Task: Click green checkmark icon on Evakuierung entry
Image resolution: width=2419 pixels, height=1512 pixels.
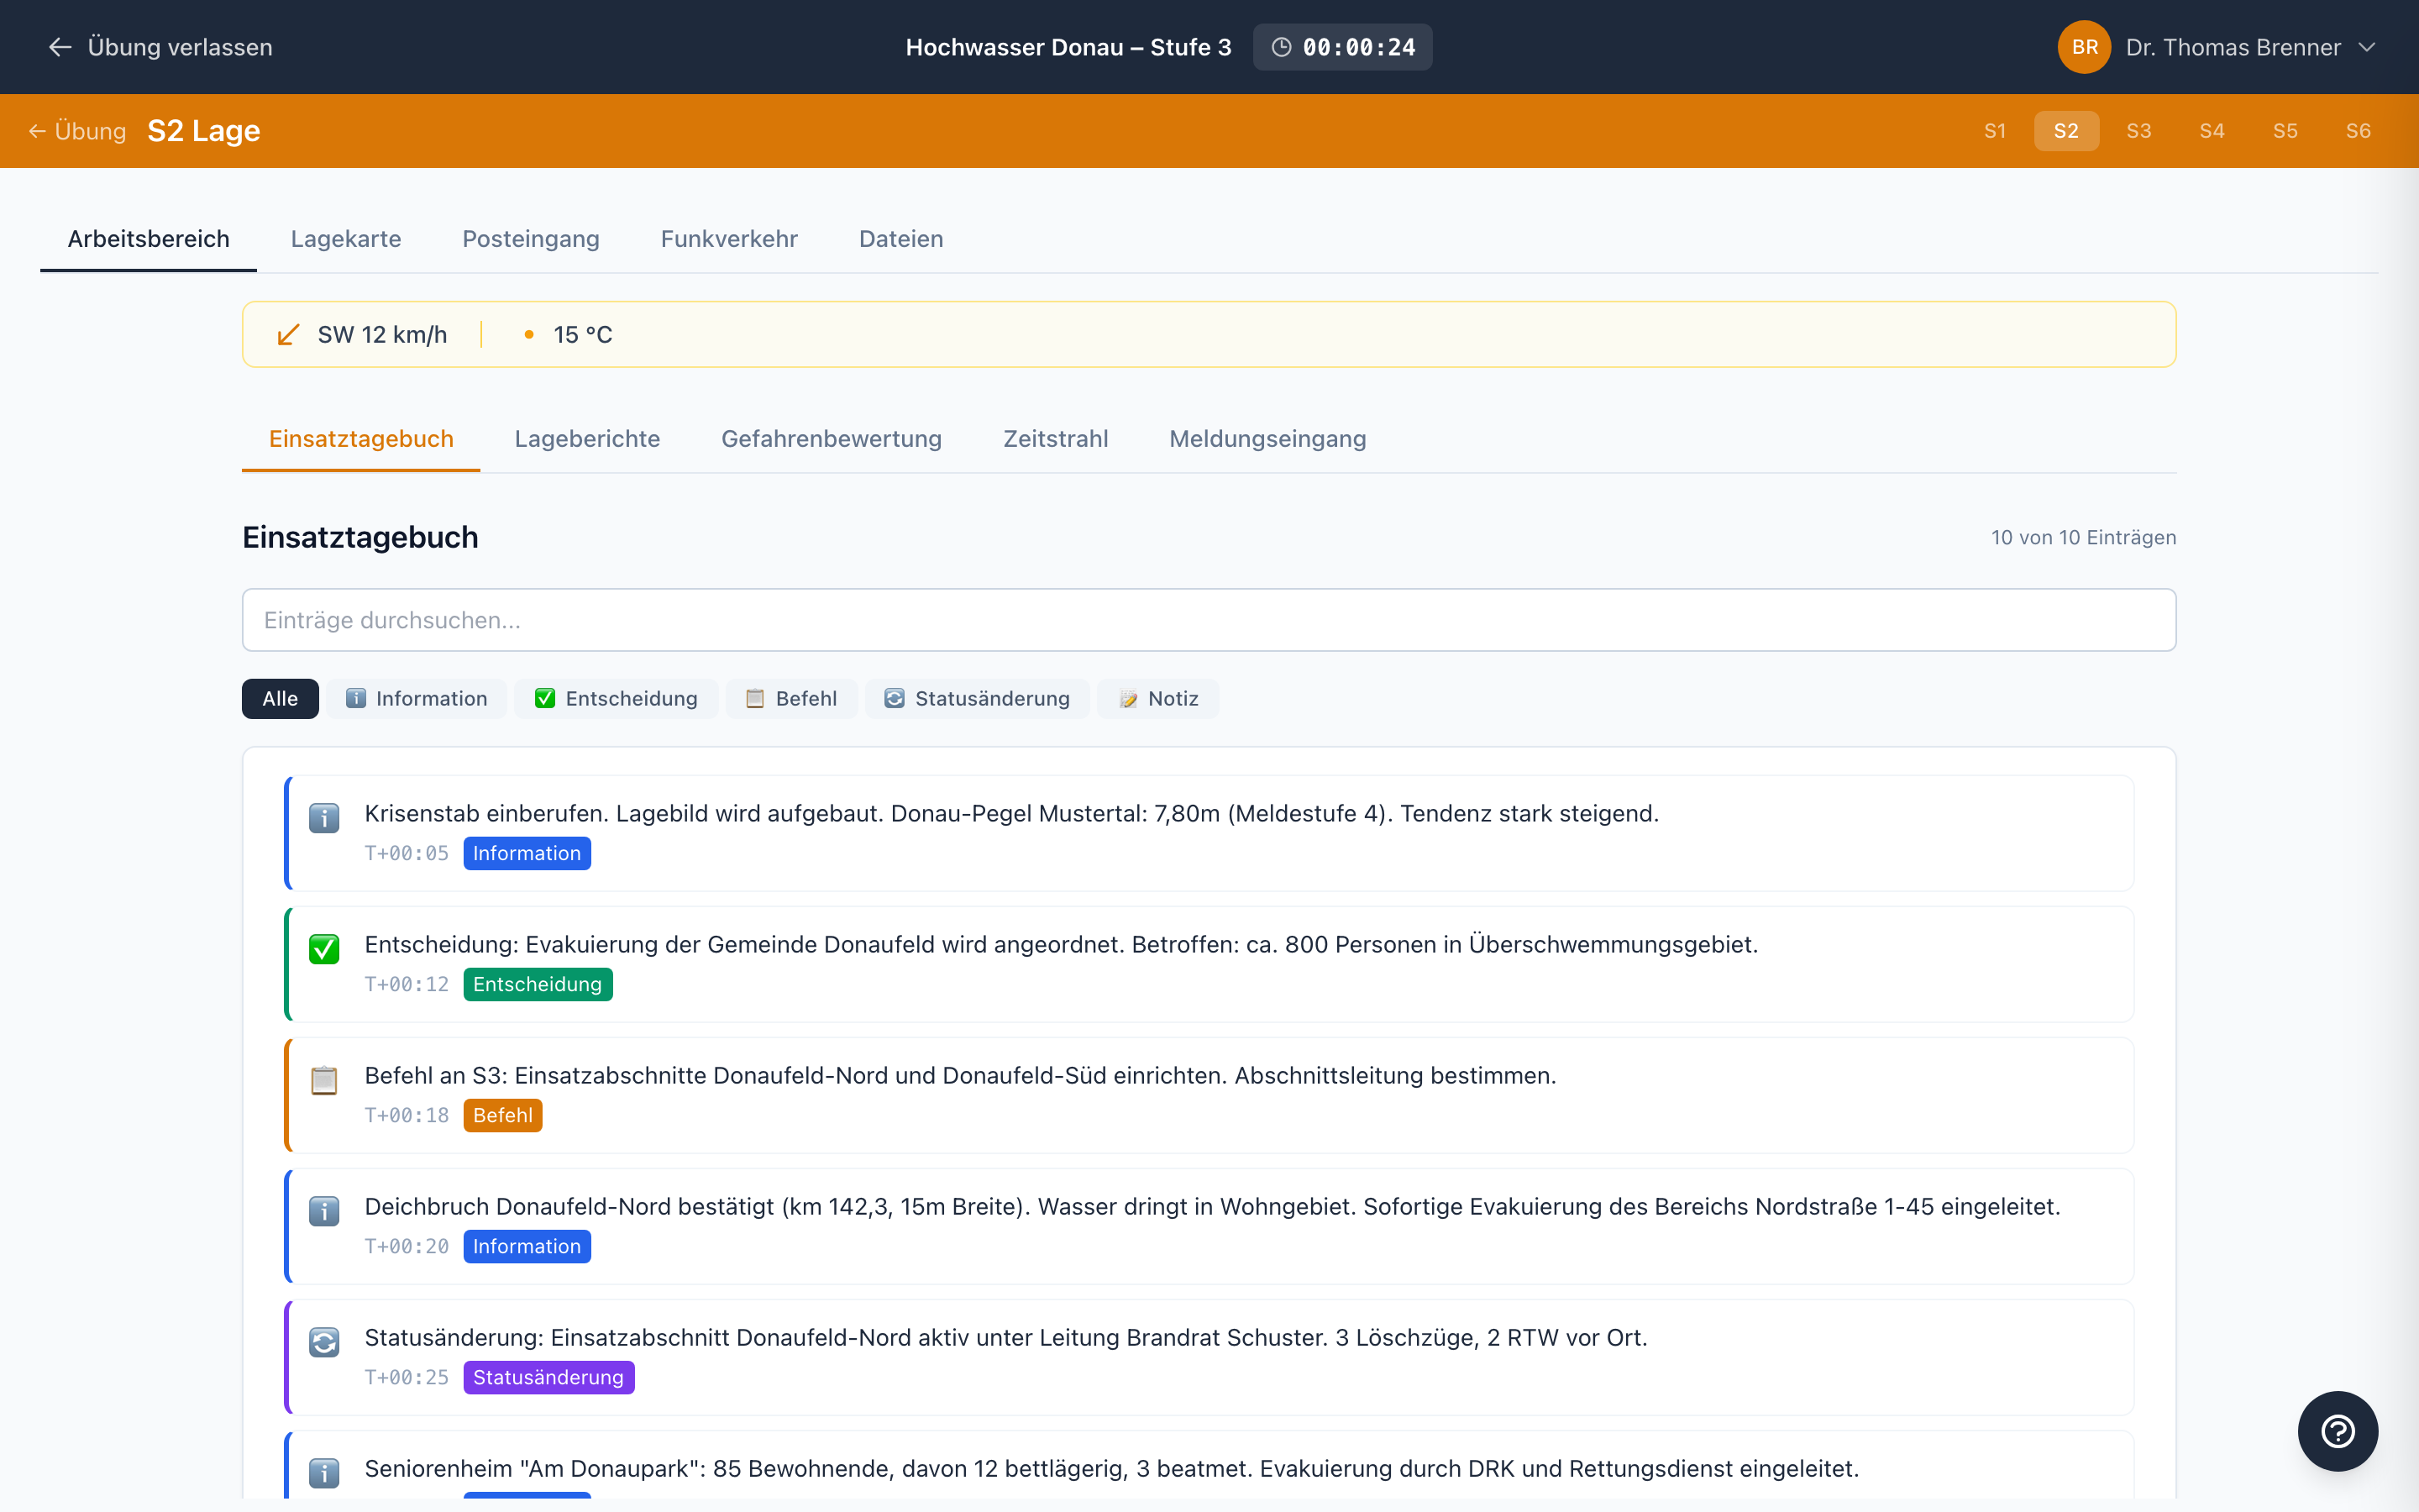Action: click(324, 948)
